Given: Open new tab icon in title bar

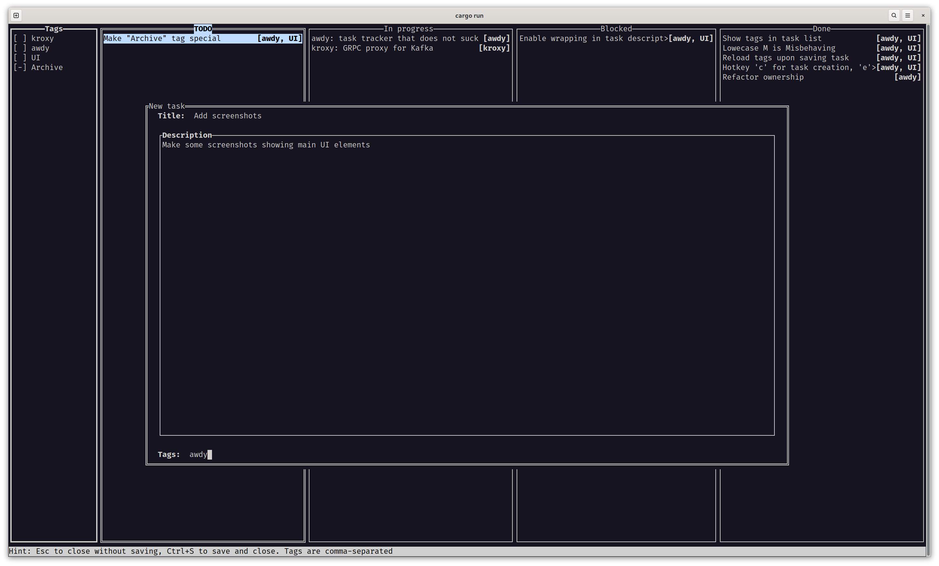Looking at the screenshot, I should (x=16, y=15).
